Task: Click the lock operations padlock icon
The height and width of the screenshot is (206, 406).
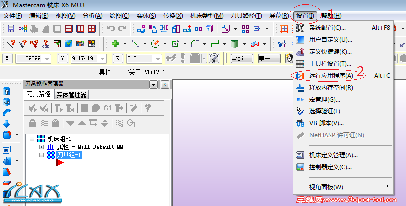Action: coord(32,123)
